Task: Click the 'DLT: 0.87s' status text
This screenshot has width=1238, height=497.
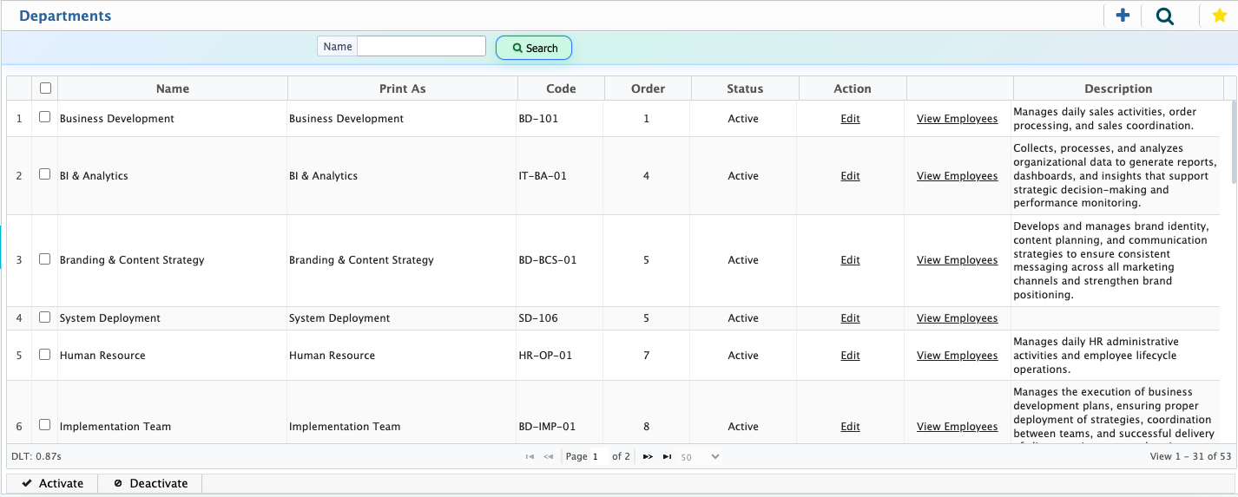Action: click(36, 456)
